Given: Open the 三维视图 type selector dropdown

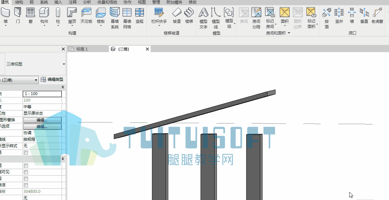Looking at the screenshot, I should pos(64,64).
